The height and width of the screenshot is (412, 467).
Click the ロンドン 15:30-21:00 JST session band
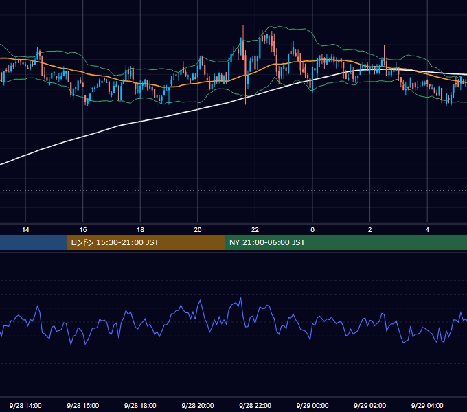(x=146, y=242)
